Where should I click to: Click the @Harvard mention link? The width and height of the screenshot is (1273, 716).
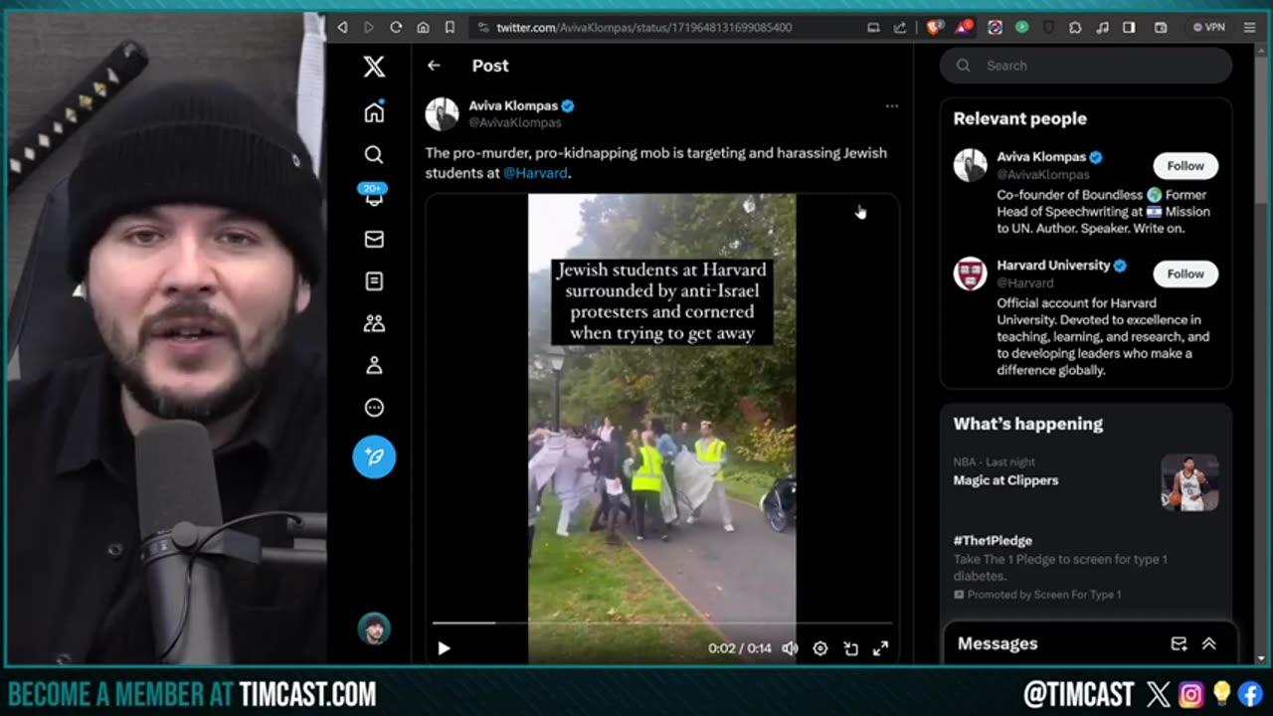pos(535,173)
